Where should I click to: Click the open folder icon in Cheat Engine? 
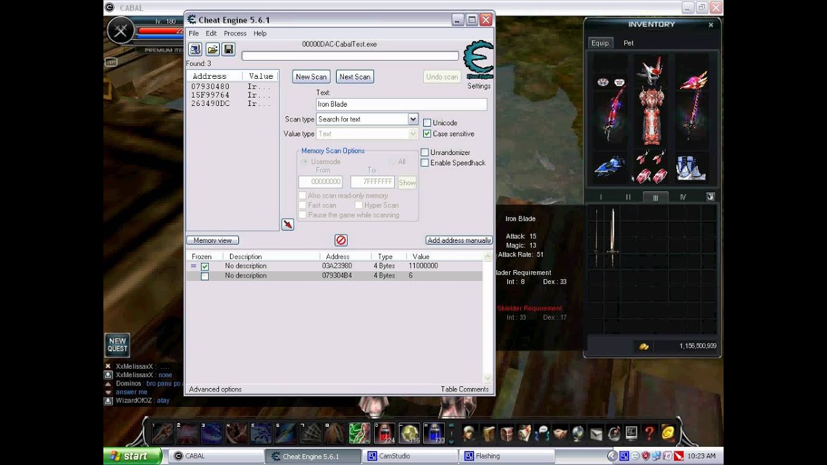[212, 49]
